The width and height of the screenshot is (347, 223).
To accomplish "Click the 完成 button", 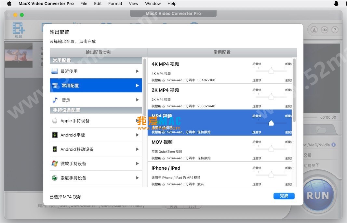I will [284, 196].
